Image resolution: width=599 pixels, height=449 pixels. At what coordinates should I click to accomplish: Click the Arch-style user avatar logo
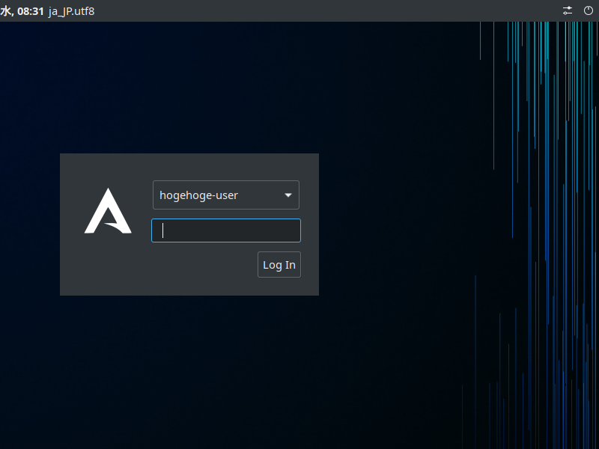coord(108,211)
